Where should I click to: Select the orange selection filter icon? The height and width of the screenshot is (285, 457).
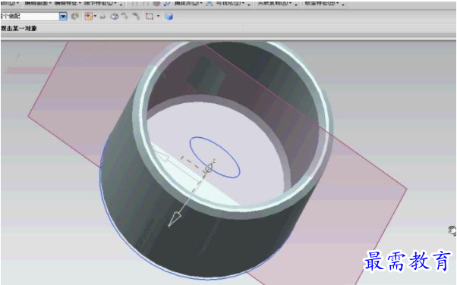[x=88, y=17]
